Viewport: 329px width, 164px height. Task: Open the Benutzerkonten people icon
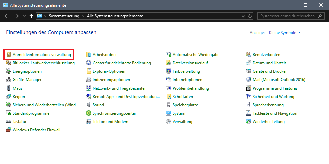click(249, 55)
